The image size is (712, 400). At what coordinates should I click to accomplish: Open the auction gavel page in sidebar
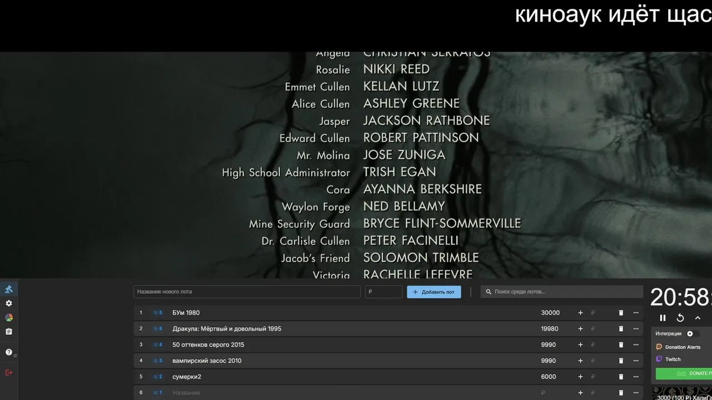coord(9,289)
